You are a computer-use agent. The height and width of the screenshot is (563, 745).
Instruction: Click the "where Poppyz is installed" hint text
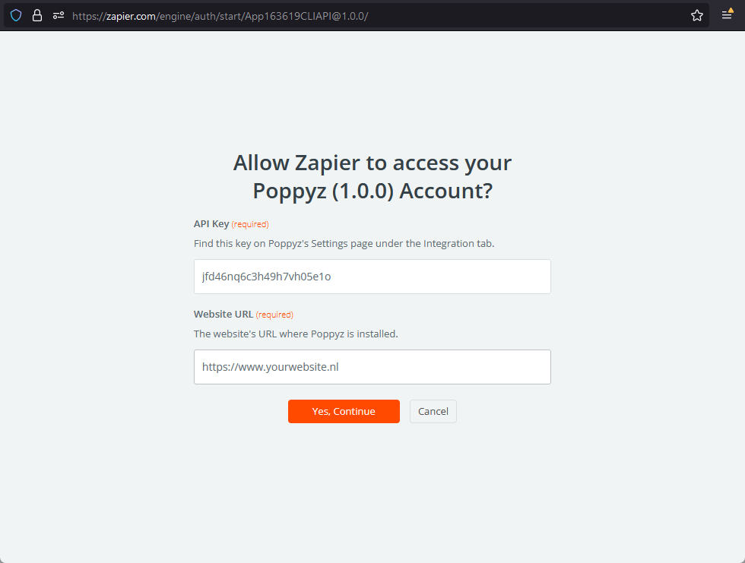[x=296, y=334]
